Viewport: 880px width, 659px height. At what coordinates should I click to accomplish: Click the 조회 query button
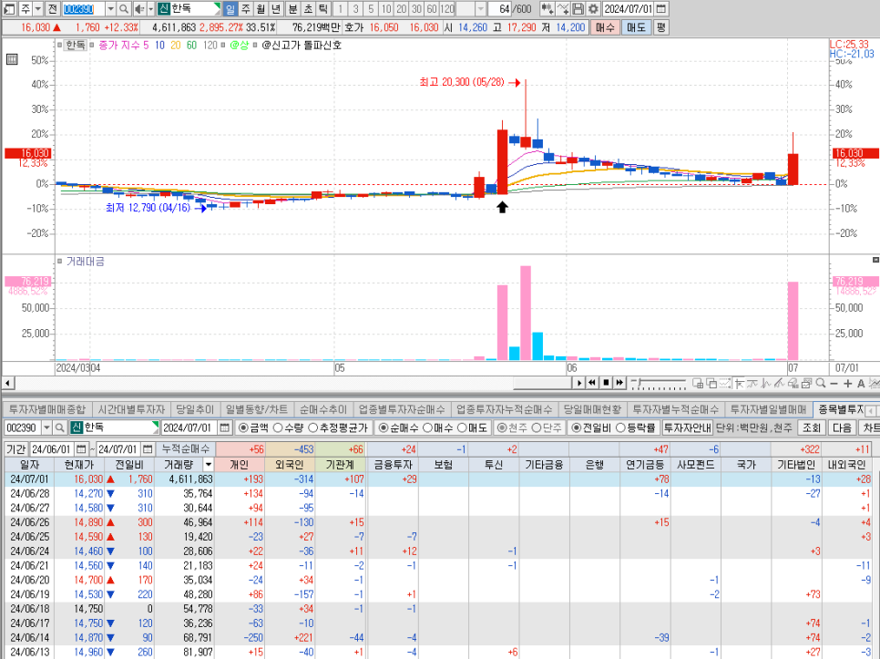pos(811,427)
